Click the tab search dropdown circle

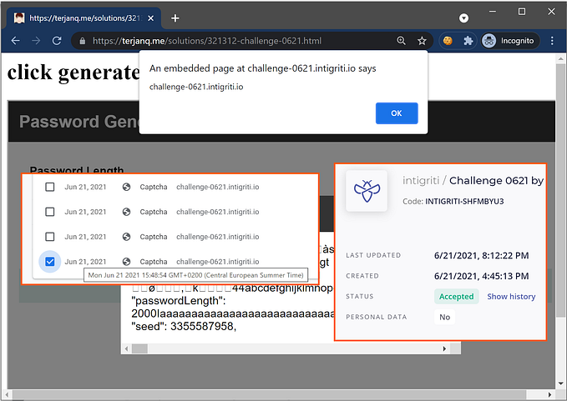463,18
